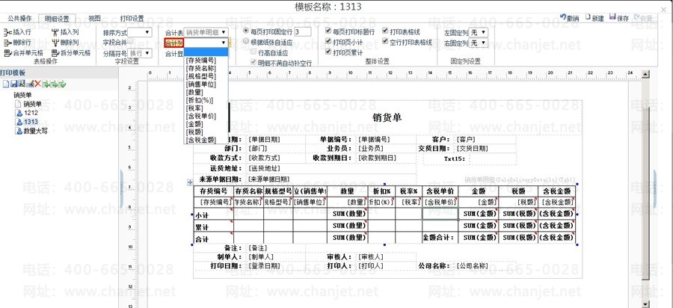Click the [客户] field in template
Viewport: 673px width, 308px height.
465,139
